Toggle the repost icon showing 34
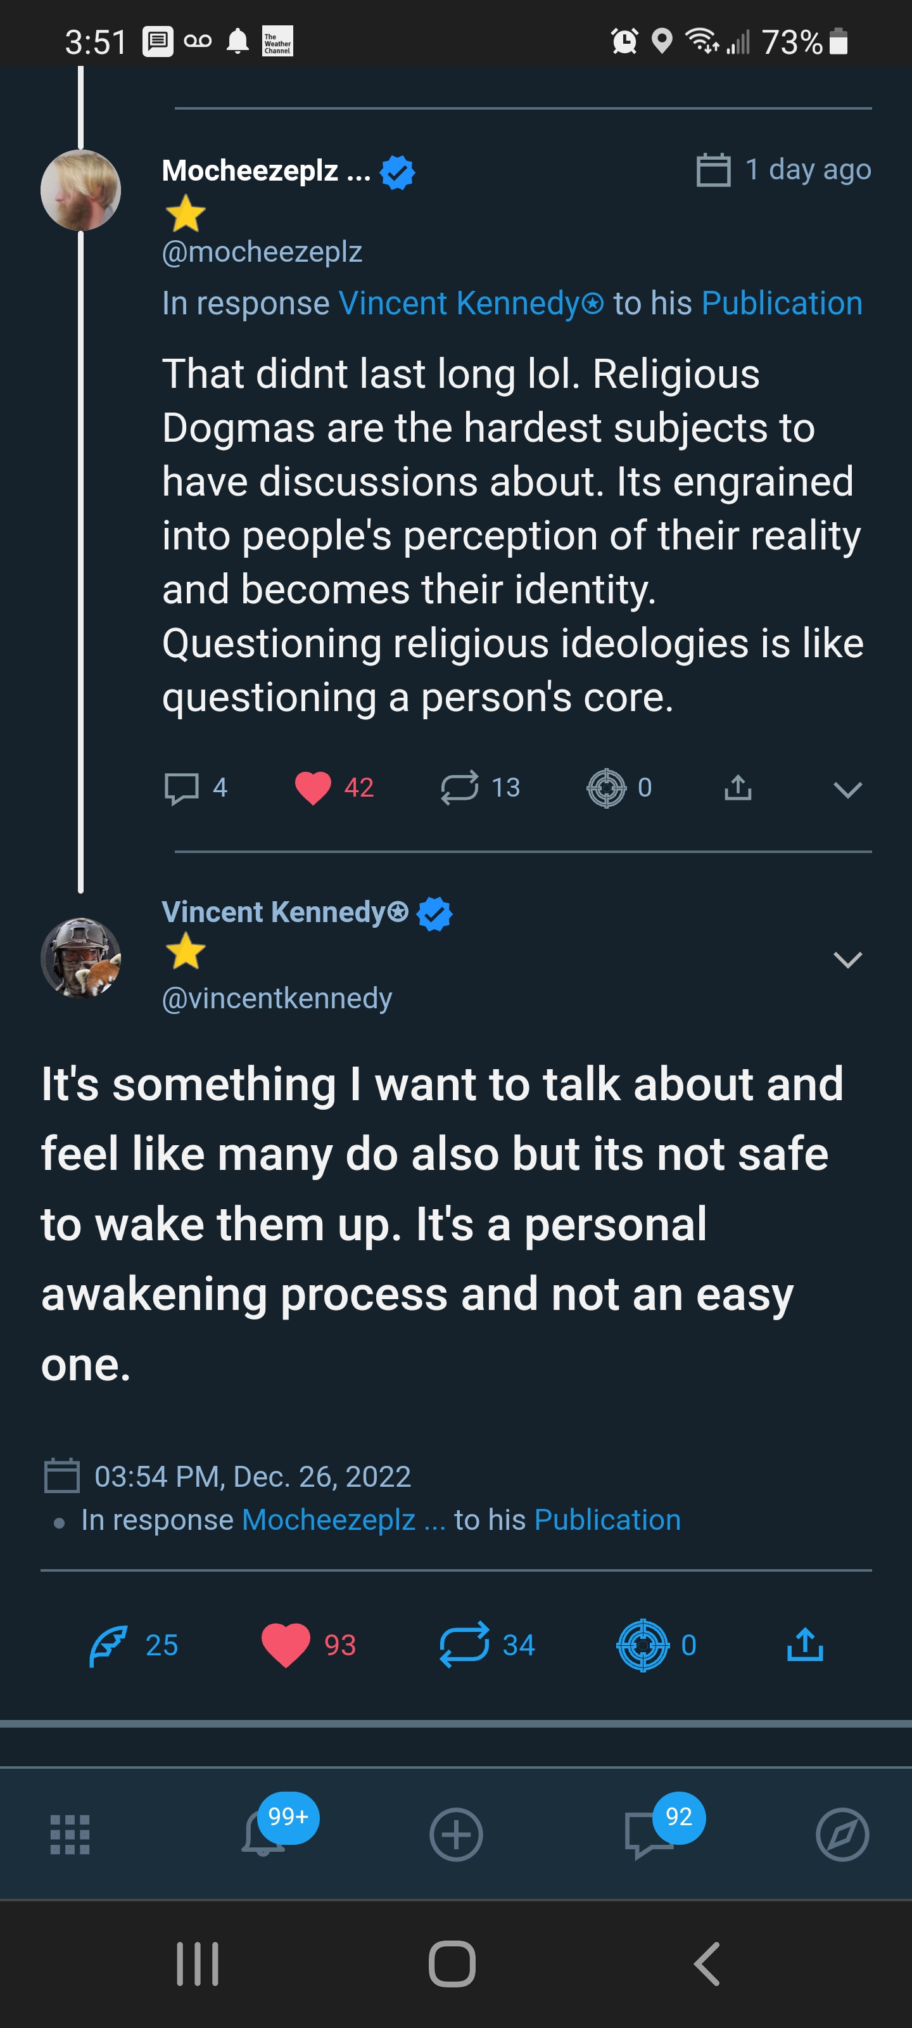Screen dimensions: 912x2028 (464, 1645)
